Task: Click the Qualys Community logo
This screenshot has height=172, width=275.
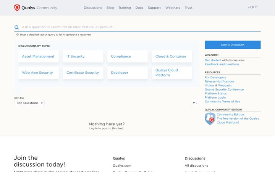Action: pyautogui.click(x=36, y=8)
